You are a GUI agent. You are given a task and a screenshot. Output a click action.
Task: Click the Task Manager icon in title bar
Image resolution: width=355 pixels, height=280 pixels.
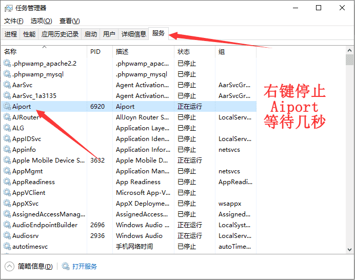[8, 8]
